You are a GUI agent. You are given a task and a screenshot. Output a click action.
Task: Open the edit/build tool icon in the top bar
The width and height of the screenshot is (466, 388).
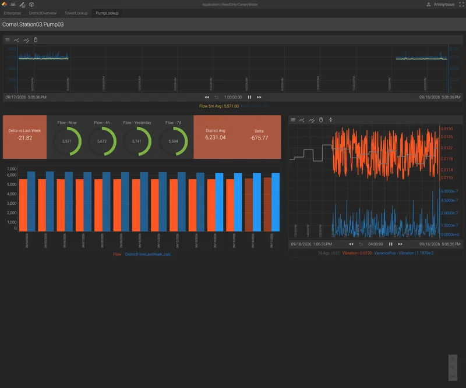click(x=22, y=5)
